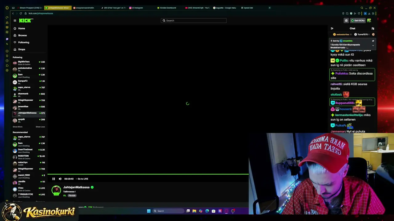The height and width of the screenshot is (221, 394).
Task: Unpin the pinned chat message
Action: click(x=373, y=41)
